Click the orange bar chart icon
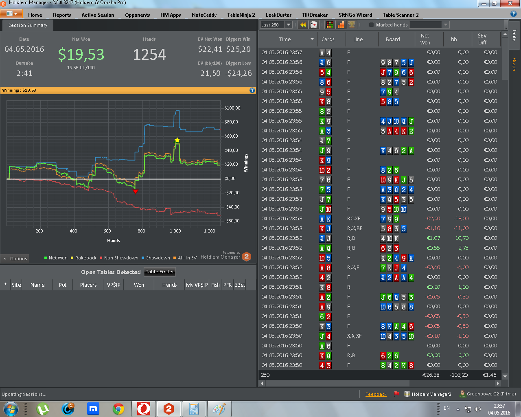The height and width of the screenshot is (417, 521). coord(341,25)
